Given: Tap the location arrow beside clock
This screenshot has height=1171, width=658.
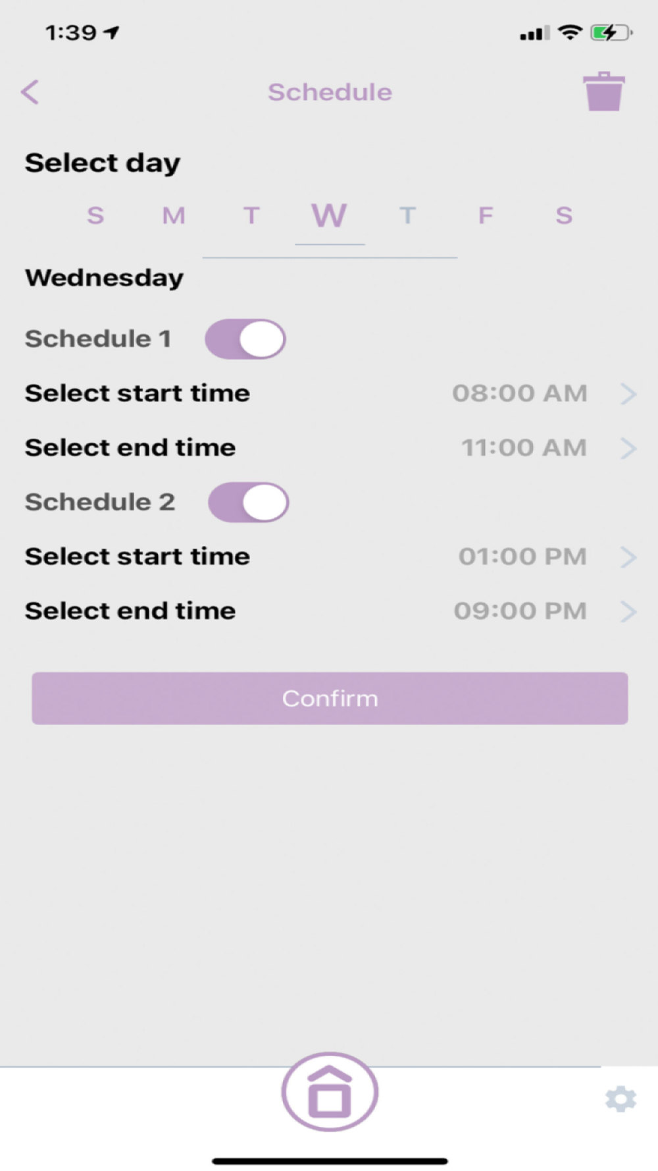Looking at the screenshot, I should (112, 32).
